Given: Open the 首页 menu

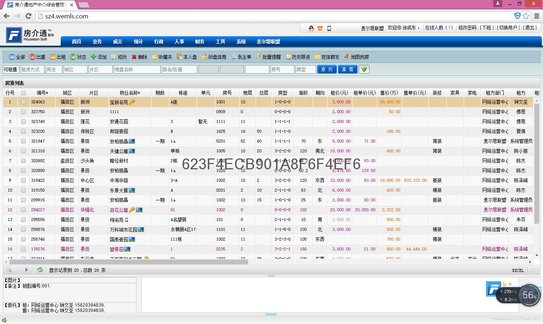Looking at the screenshot, I should 77,41.
